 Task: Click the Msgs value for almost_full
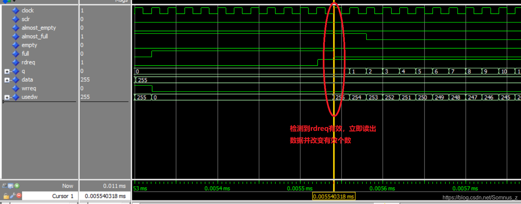point(82,36)
